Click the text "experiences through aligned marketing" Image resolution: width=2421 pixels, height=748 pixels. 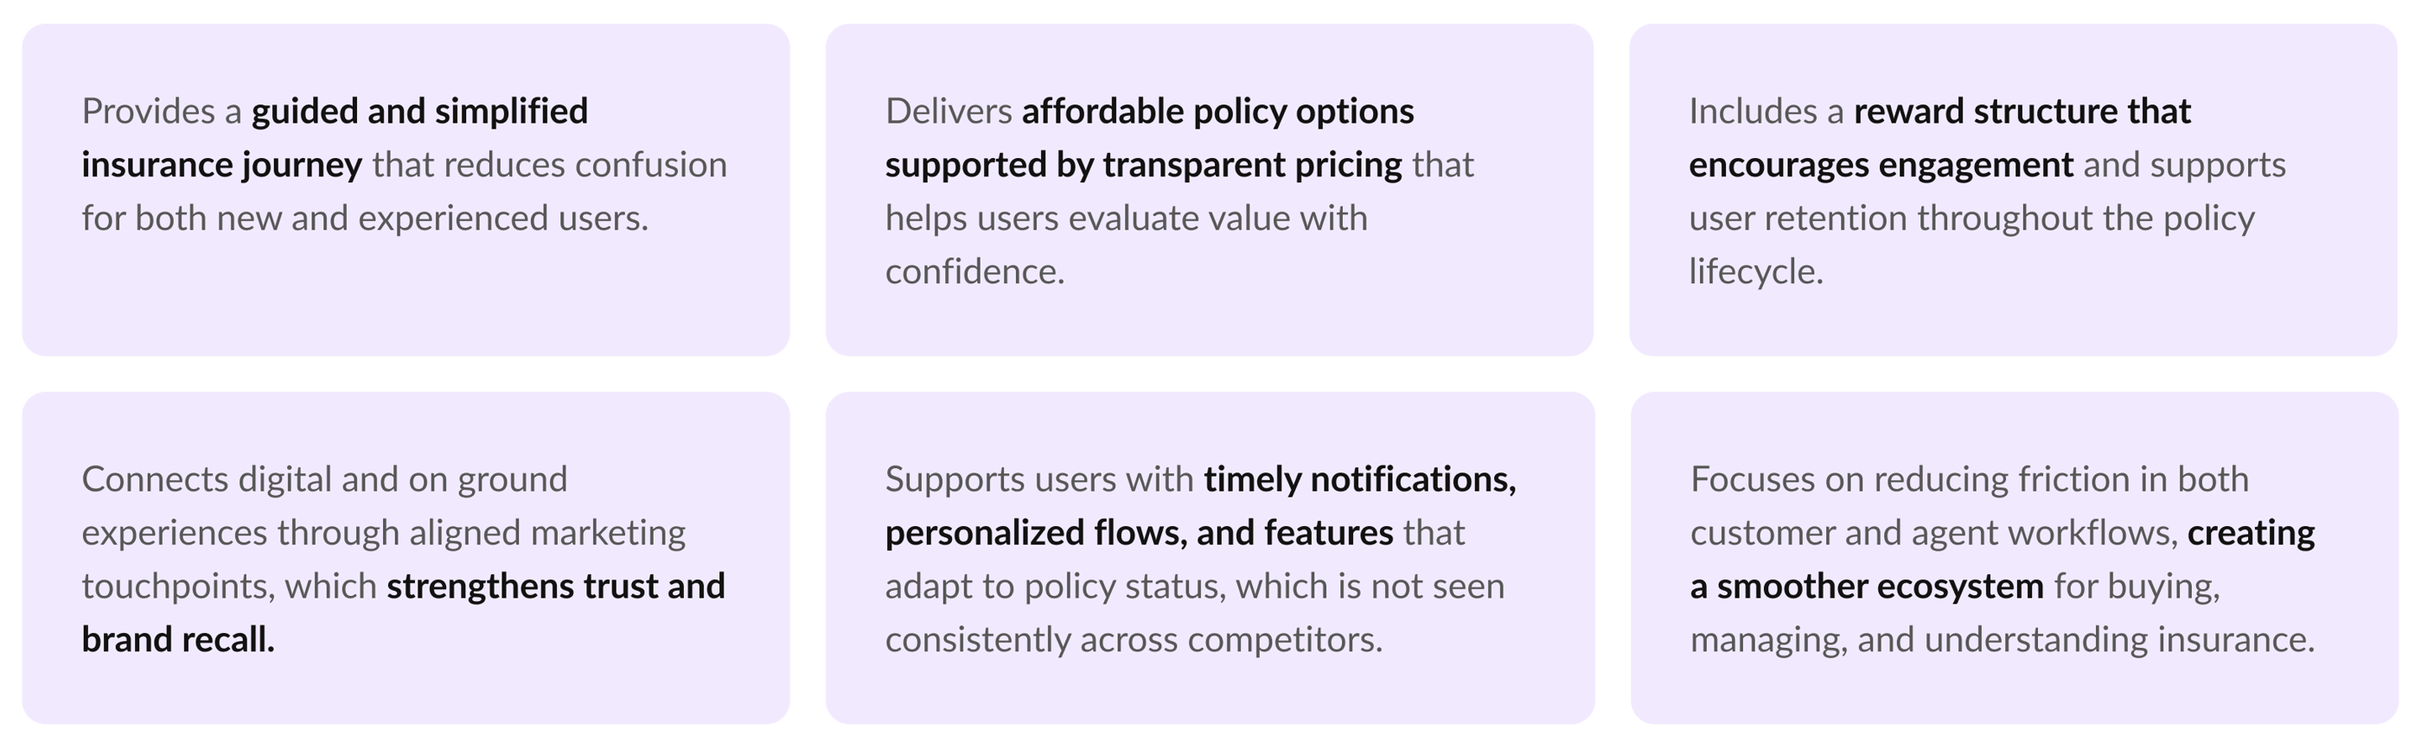tap(383, 533)
